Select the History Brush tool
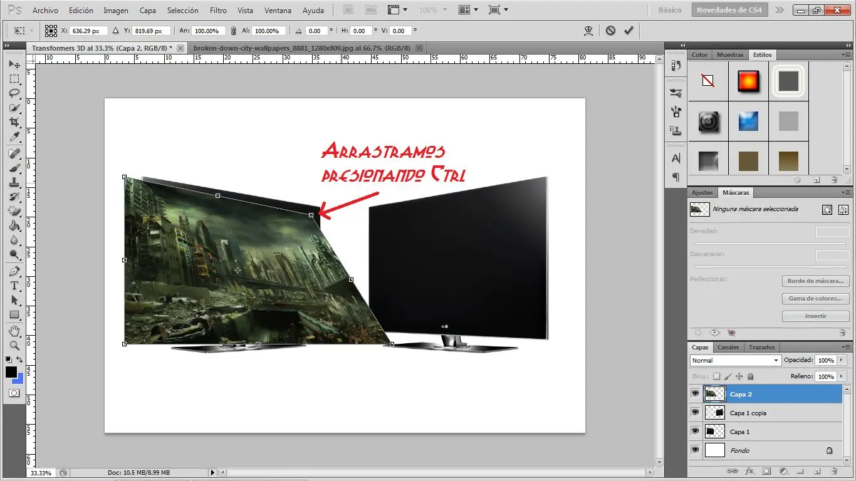 pos(14,197)
